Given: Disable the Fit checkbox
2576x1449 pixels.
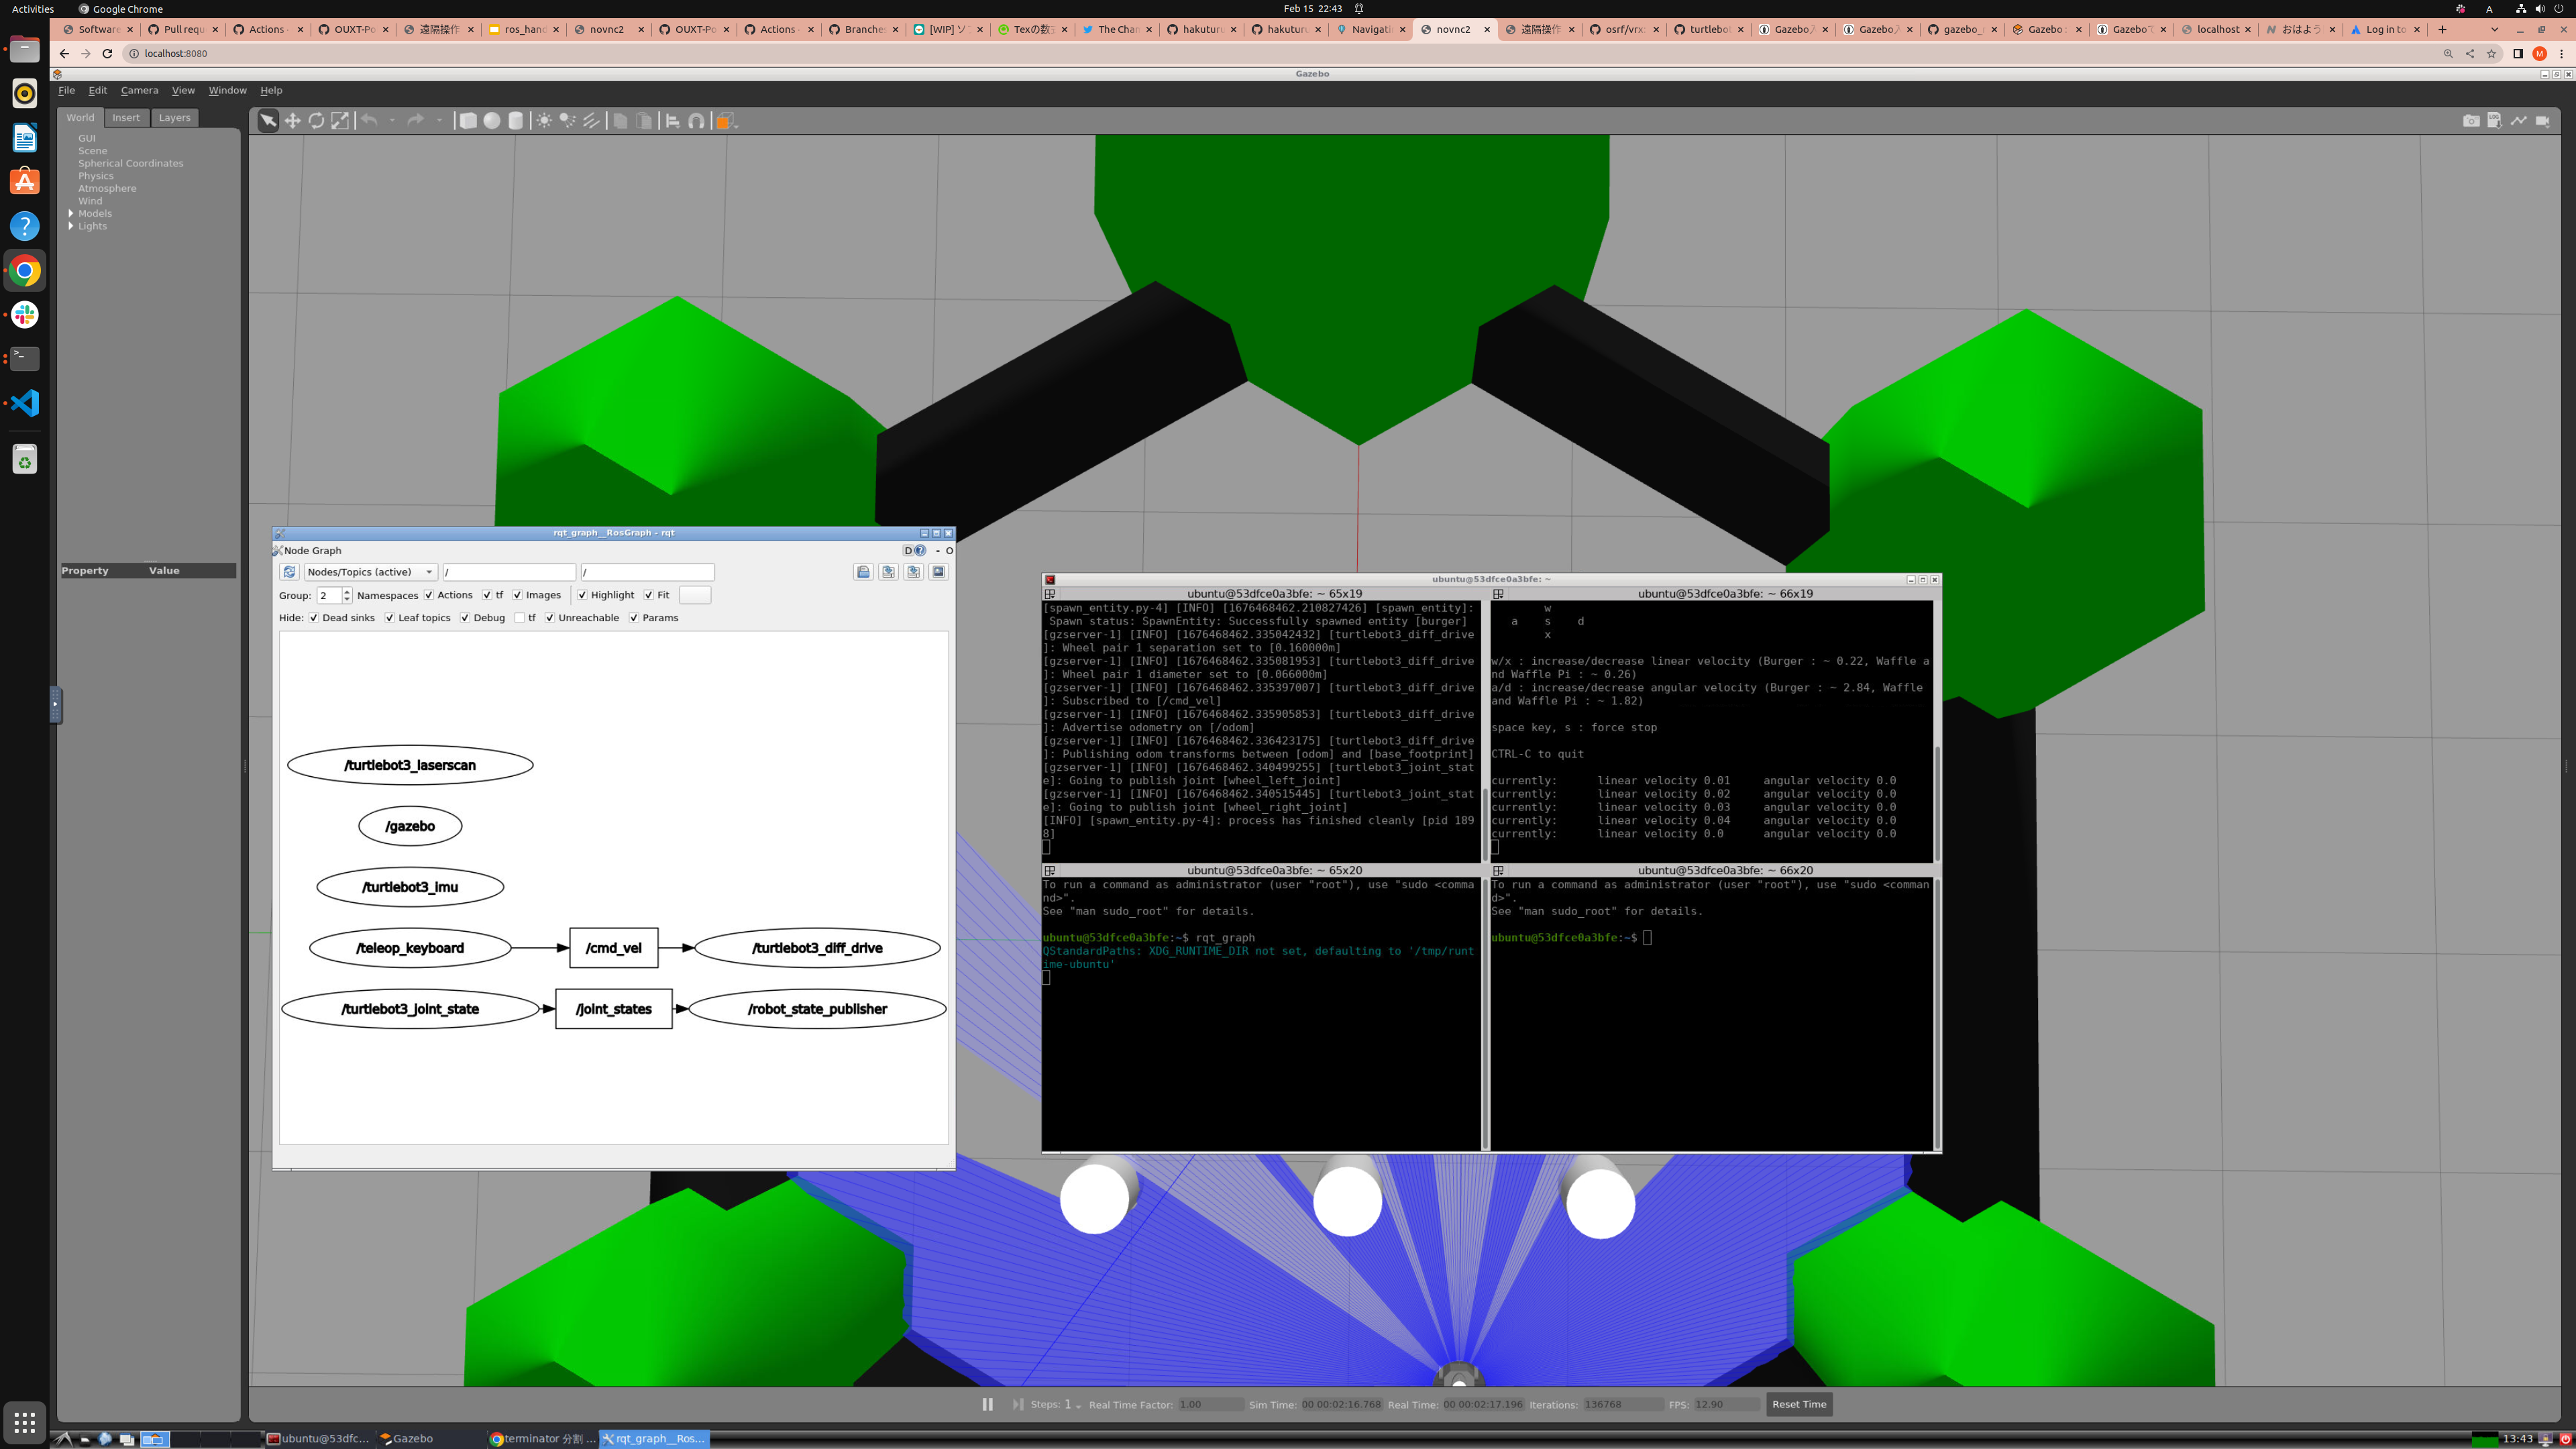Looking at the screenshot, I should (649, 595).
